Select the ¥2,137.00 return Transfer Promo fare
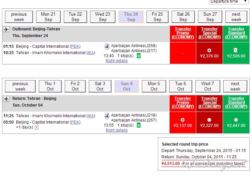 [x=182, y=120]
